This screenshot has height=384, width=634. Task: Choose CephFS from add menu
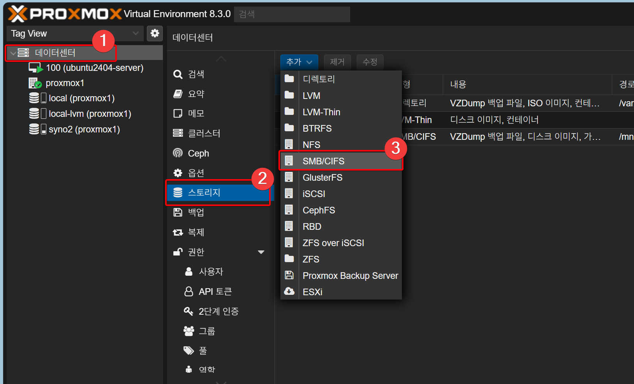(341, 210)
